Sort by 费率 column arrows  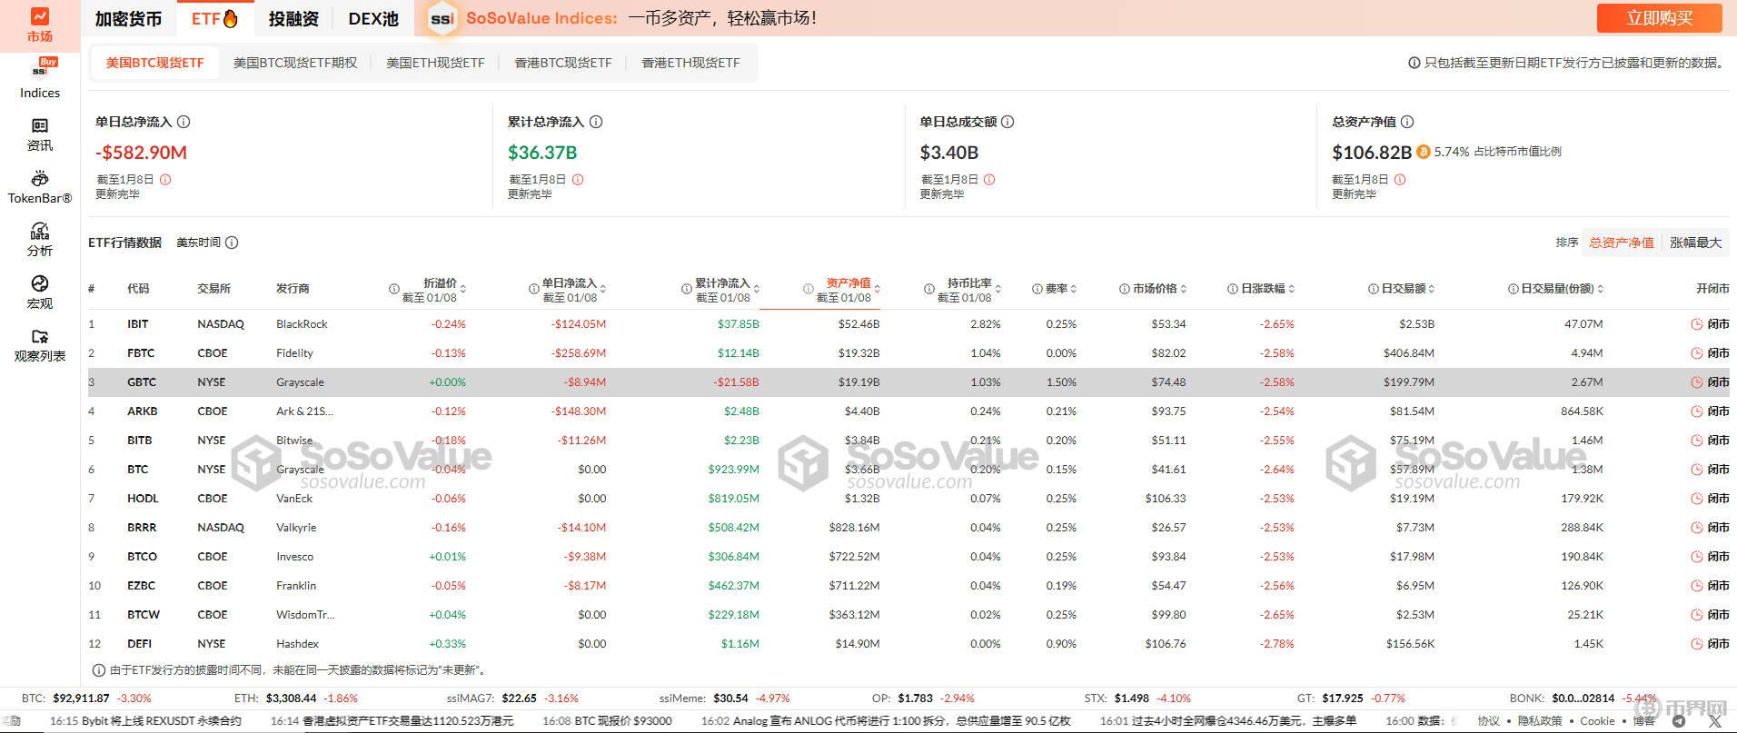1074,289
